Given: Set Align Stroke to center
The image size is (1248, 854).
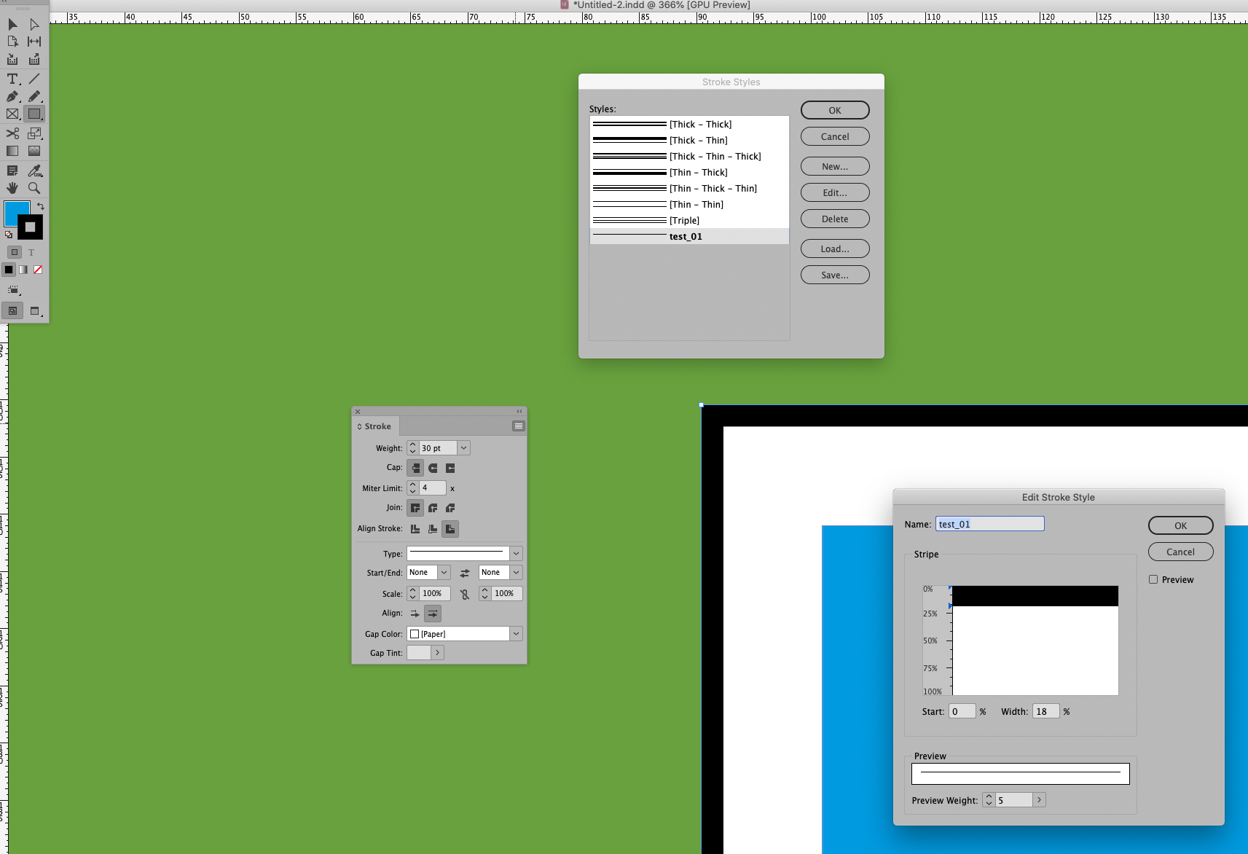Looking at the screenshot, I should coord(433,529).
